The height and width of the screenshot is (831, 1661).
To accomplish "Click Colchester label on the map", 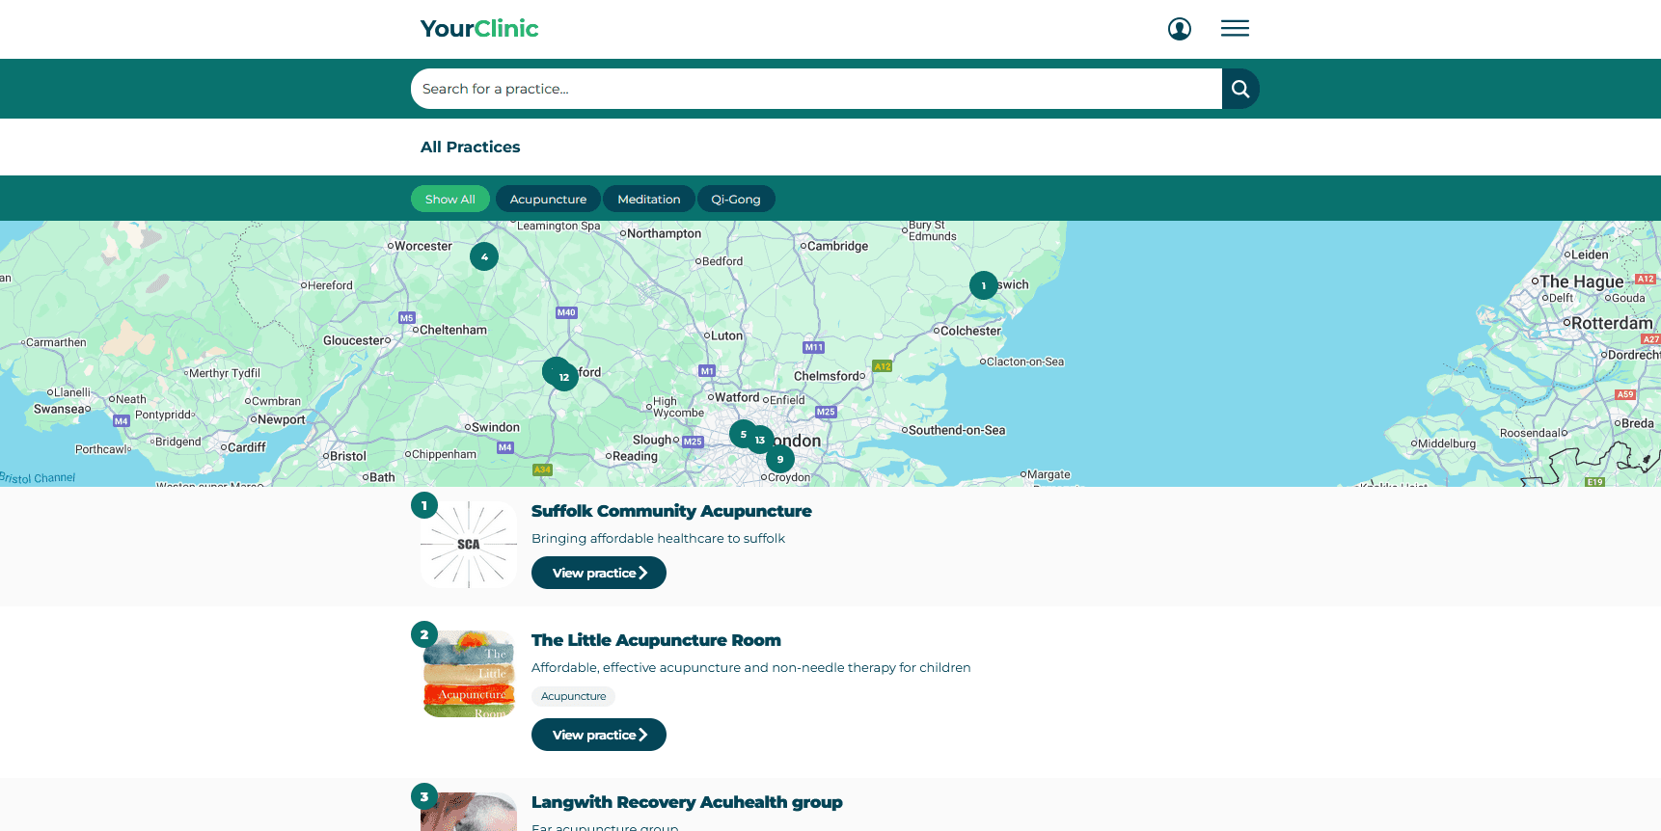I will coord(970,331).
